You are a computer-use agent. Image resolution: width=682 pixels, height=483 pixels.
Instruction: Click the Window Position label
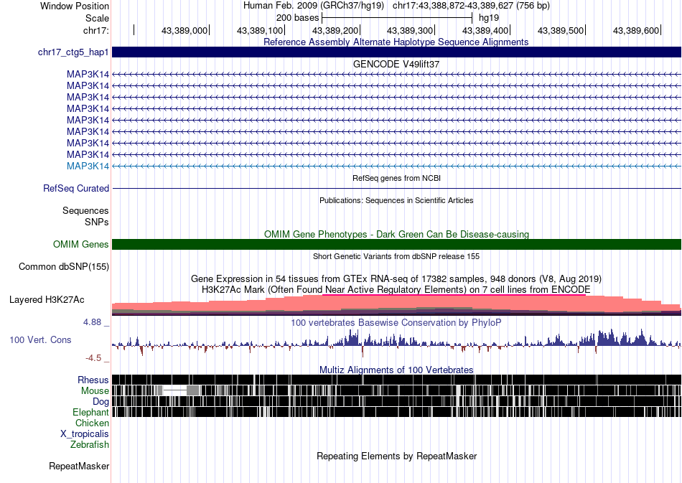tap(75, 6)
